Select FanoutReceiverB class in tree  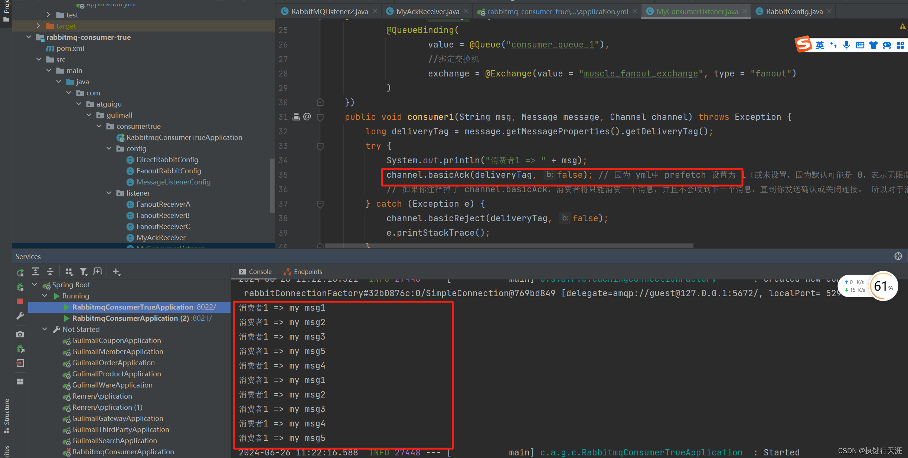(x=163, y=215)
